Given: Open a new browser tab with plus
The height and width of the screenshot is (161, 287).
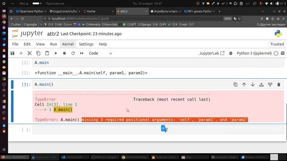Looking at the screenshot, I should point(219,11).
